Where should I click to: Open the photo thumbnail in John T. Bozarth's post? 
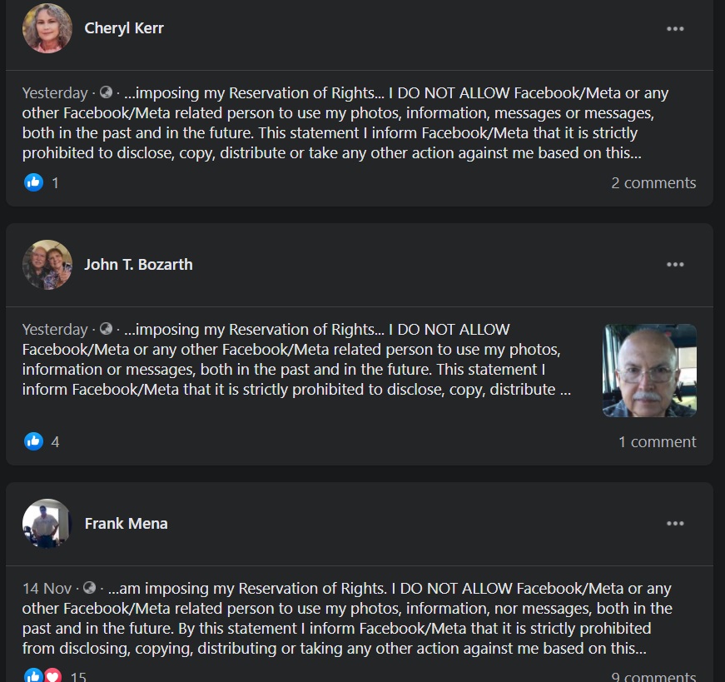click(649, 371)
